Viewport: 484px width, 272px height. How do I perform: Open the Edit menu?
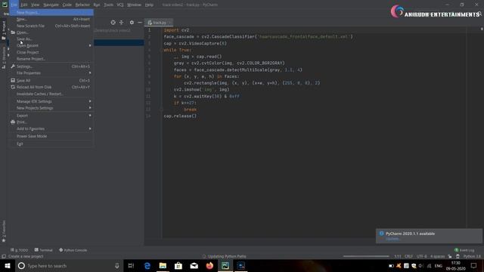tap(23, 5)
